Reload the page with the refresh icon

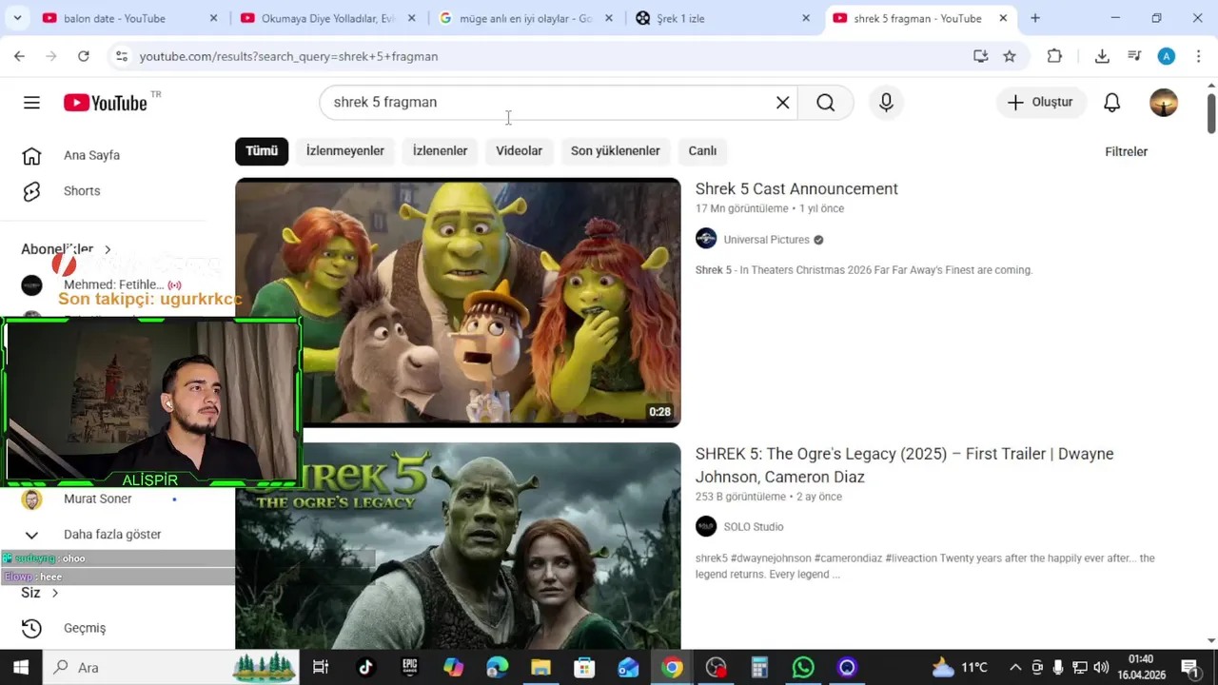pyautogui.click(x=84, y=56)
